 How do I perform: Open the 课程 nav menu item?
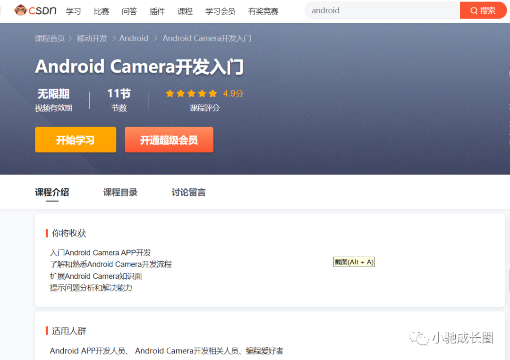pos(185,11)
